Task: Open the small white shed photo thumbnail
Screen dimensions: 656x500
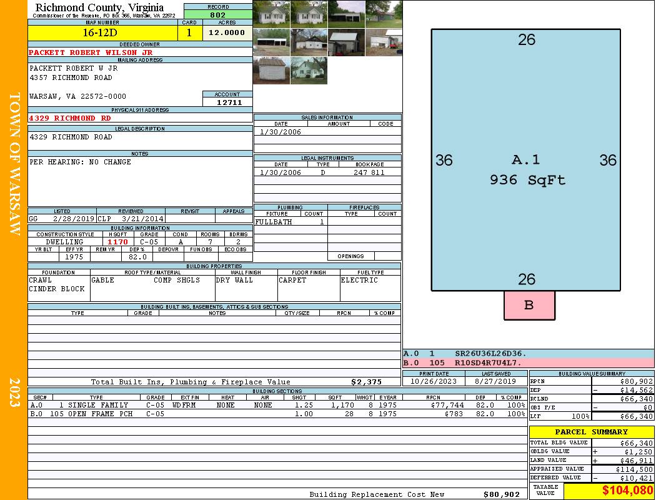Action: [x=271, y=71]
